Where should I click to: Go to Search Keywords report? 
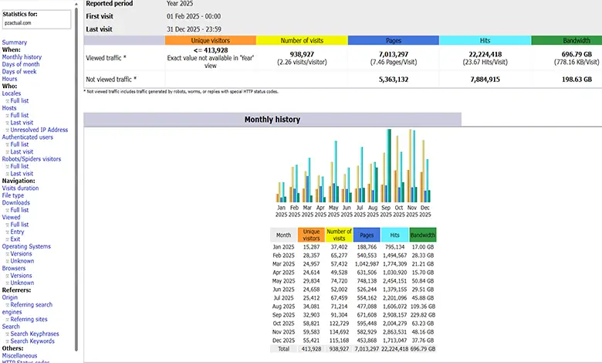tap(32, 341)
